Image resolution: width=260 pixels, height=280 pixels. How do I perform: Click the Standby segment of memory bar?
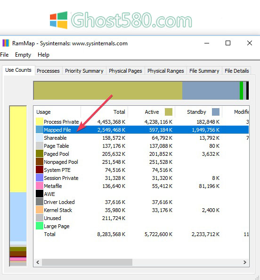click(211, 91)
